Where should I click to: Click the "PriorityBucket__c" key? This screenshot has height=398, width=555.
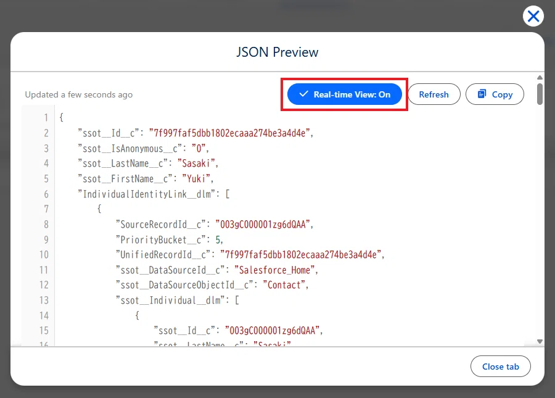coord(161,239)
